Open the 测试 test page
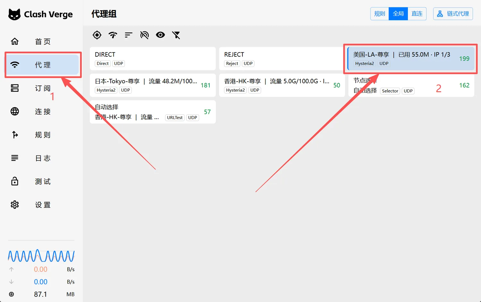Screen dimensions: 481x302 pyautogui.click(x=42, y=182)
